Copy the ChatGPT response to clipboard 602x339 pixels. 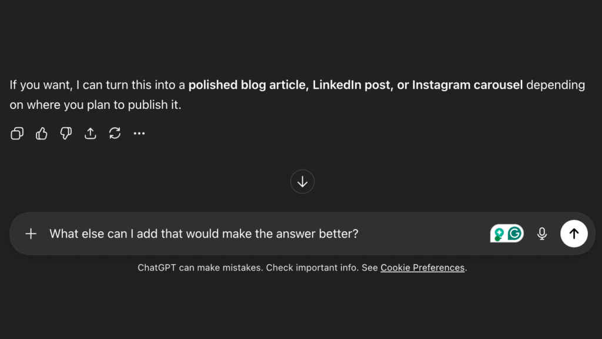click(17, 134)
